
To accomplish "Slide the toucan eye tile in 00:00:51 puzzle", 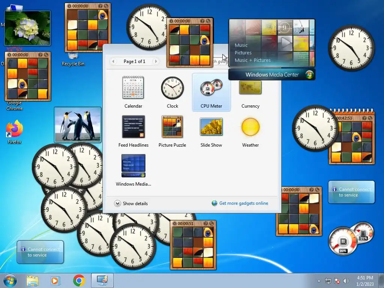I will [208, 232].
